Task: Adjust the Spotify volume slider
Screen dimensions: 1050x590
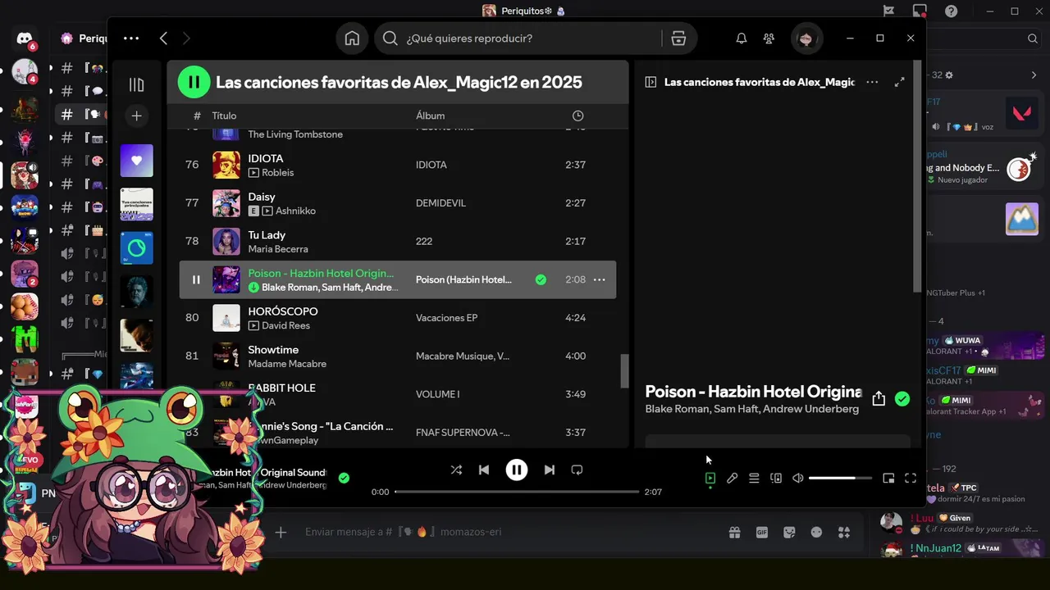Action: (840, 478)
